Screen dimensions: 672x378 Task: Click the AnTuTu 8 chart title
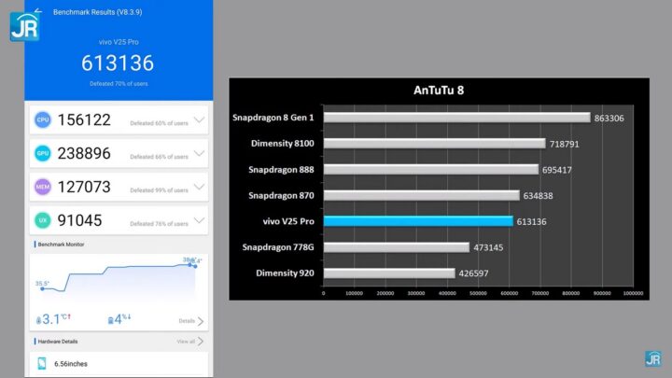point(439,91)
